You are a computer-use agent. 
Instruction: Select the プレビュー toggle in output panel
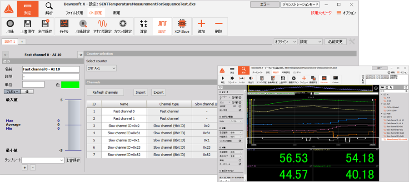tap(11, 91)
